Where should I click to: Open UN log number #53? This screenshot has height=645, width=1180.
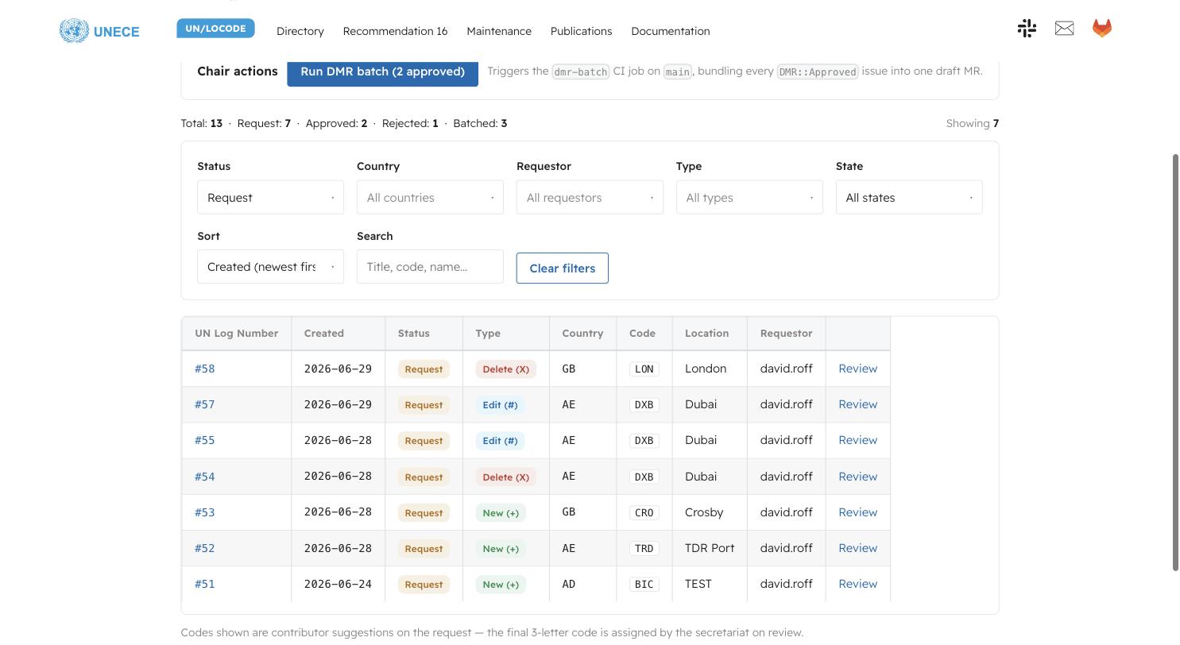pos(204,512)
